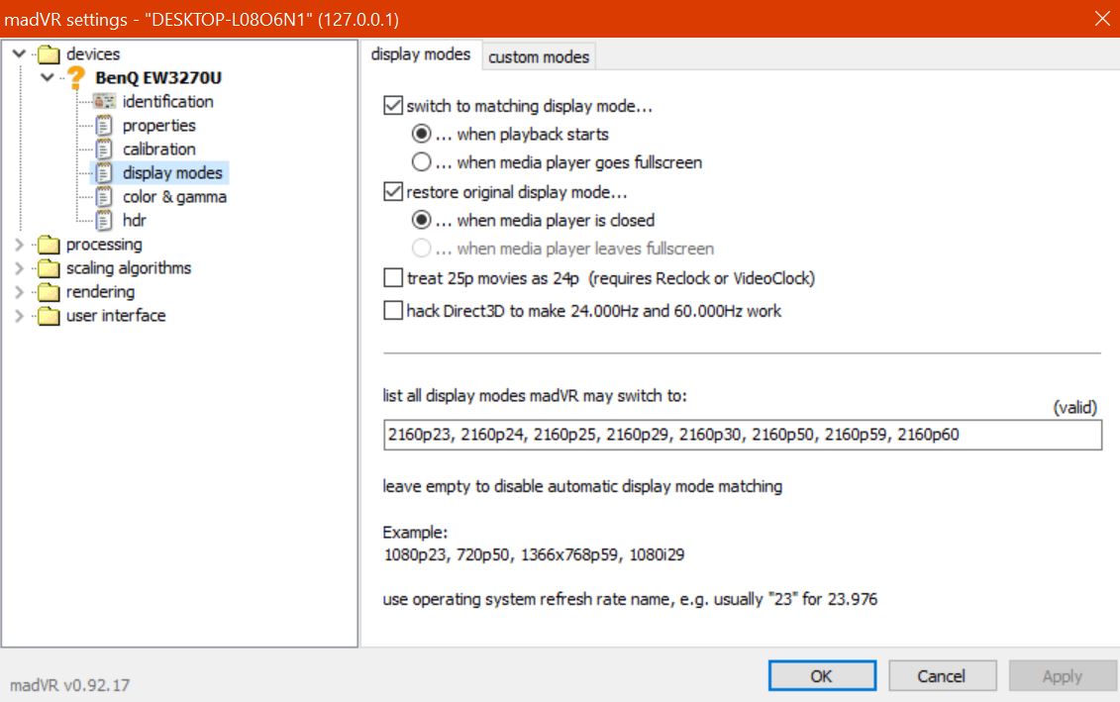Enable hack Direct3D checkbox
The width and height of the screenshot is (1120, 702).
tap(393, 311)
